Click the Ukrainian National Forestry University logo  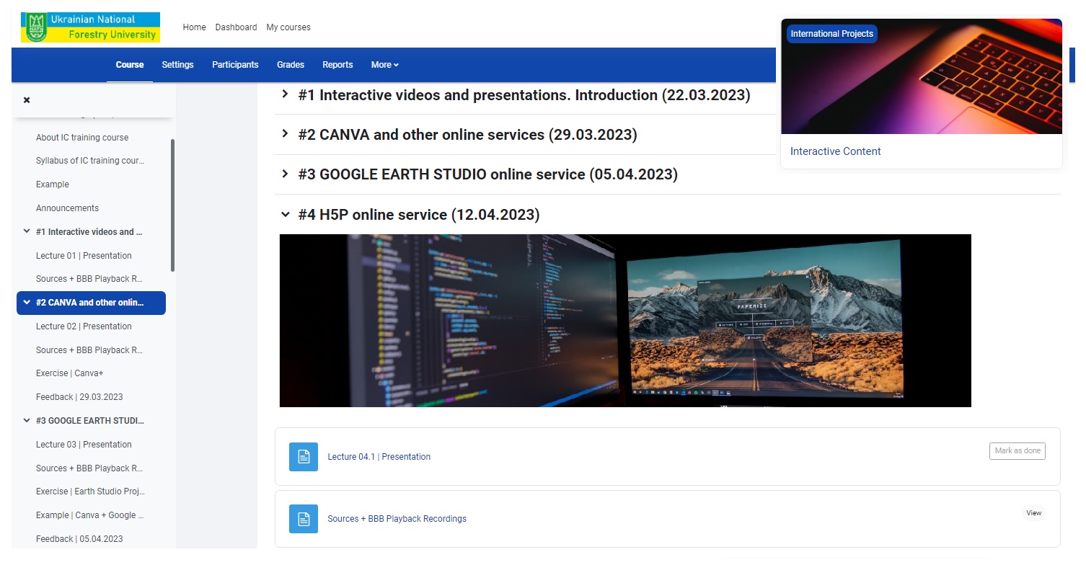pos(90,27)
